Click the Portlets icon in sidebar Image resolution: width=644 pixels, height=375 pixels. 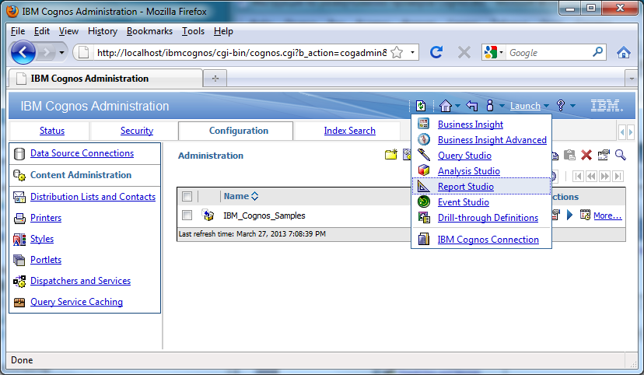coord(19,260)
